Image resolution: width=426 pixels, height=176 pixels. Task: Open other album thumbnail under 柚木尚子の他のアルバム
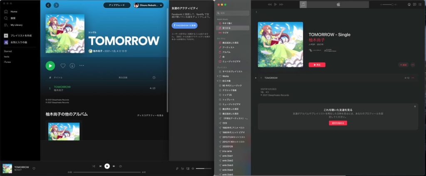click(64, 131)
